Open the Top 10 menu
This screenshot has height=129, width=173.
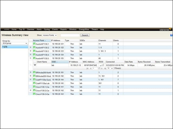(22, 29)
